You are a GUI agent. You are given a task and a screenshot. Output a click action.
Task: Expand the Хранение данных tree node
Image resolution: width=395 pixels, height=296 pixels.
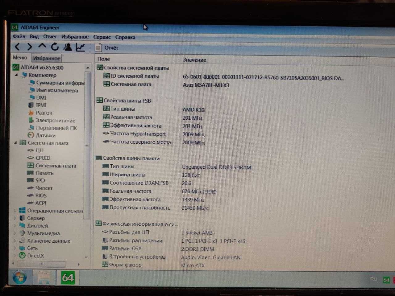[x=15, y=240]
